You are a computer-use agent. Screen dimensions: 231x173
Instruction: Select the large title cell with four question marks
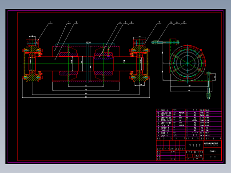[x=195, y=145]
